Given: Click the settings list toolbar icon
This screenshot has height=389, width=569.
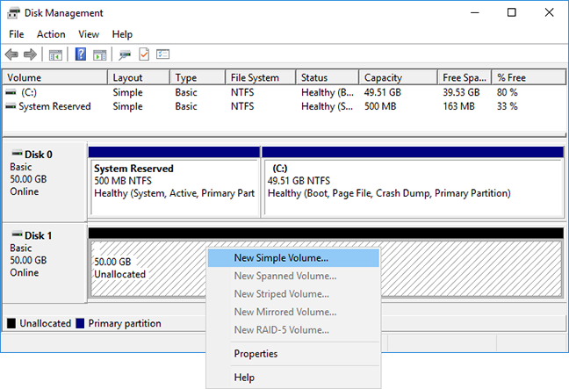Looking at the screenshot, I should pyautogui.click(x=163, y=54).
